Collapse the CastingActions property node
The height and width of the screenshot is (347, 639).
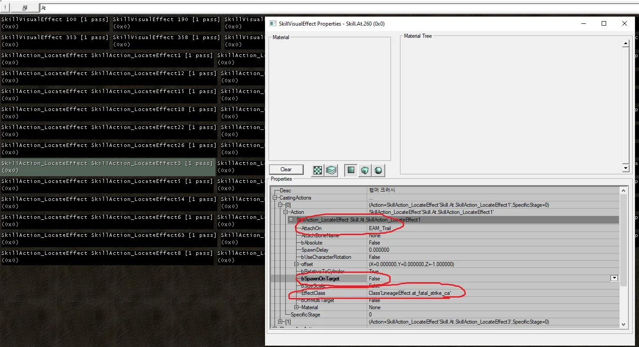pyautogui.click(x=275, y=198)
